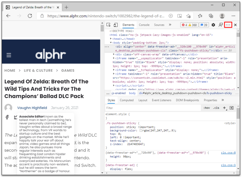Open DevTools settings gear

pyautogui.click(x=213, y=25)
